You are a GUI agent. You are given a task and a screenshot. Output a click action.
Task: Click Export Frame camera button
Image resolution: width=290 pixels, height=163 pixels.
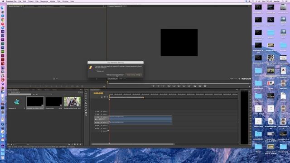point(205,86)
